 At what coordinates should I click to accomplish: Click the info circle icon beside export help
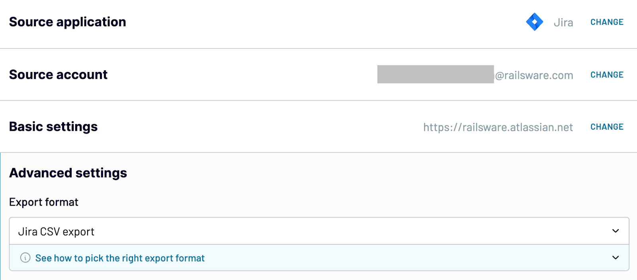pyautogui.click(x=25, y=258)
